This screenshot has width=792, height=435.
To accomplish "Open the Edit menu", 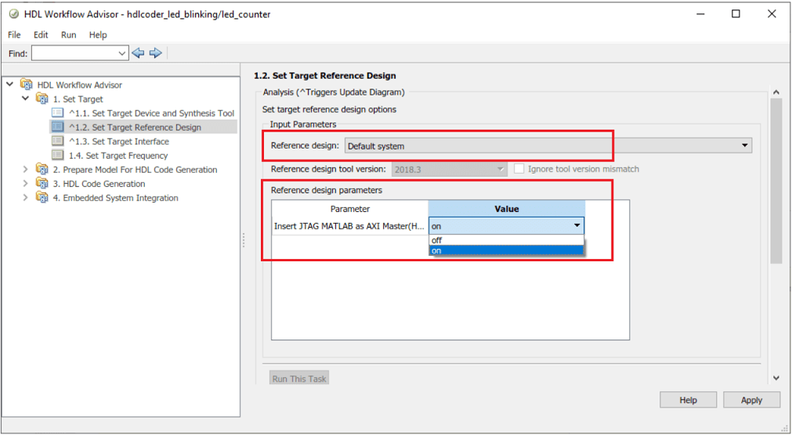I will 41,35.
